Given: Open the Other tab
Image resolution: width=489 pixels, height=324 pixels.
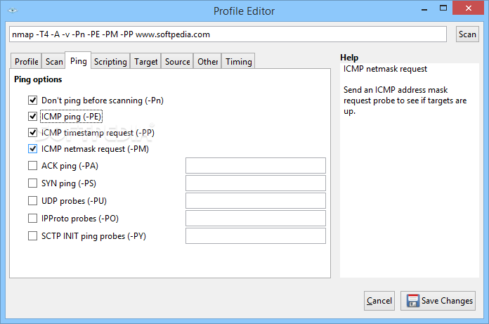Looking at the screenshot, I should point(207,61).
